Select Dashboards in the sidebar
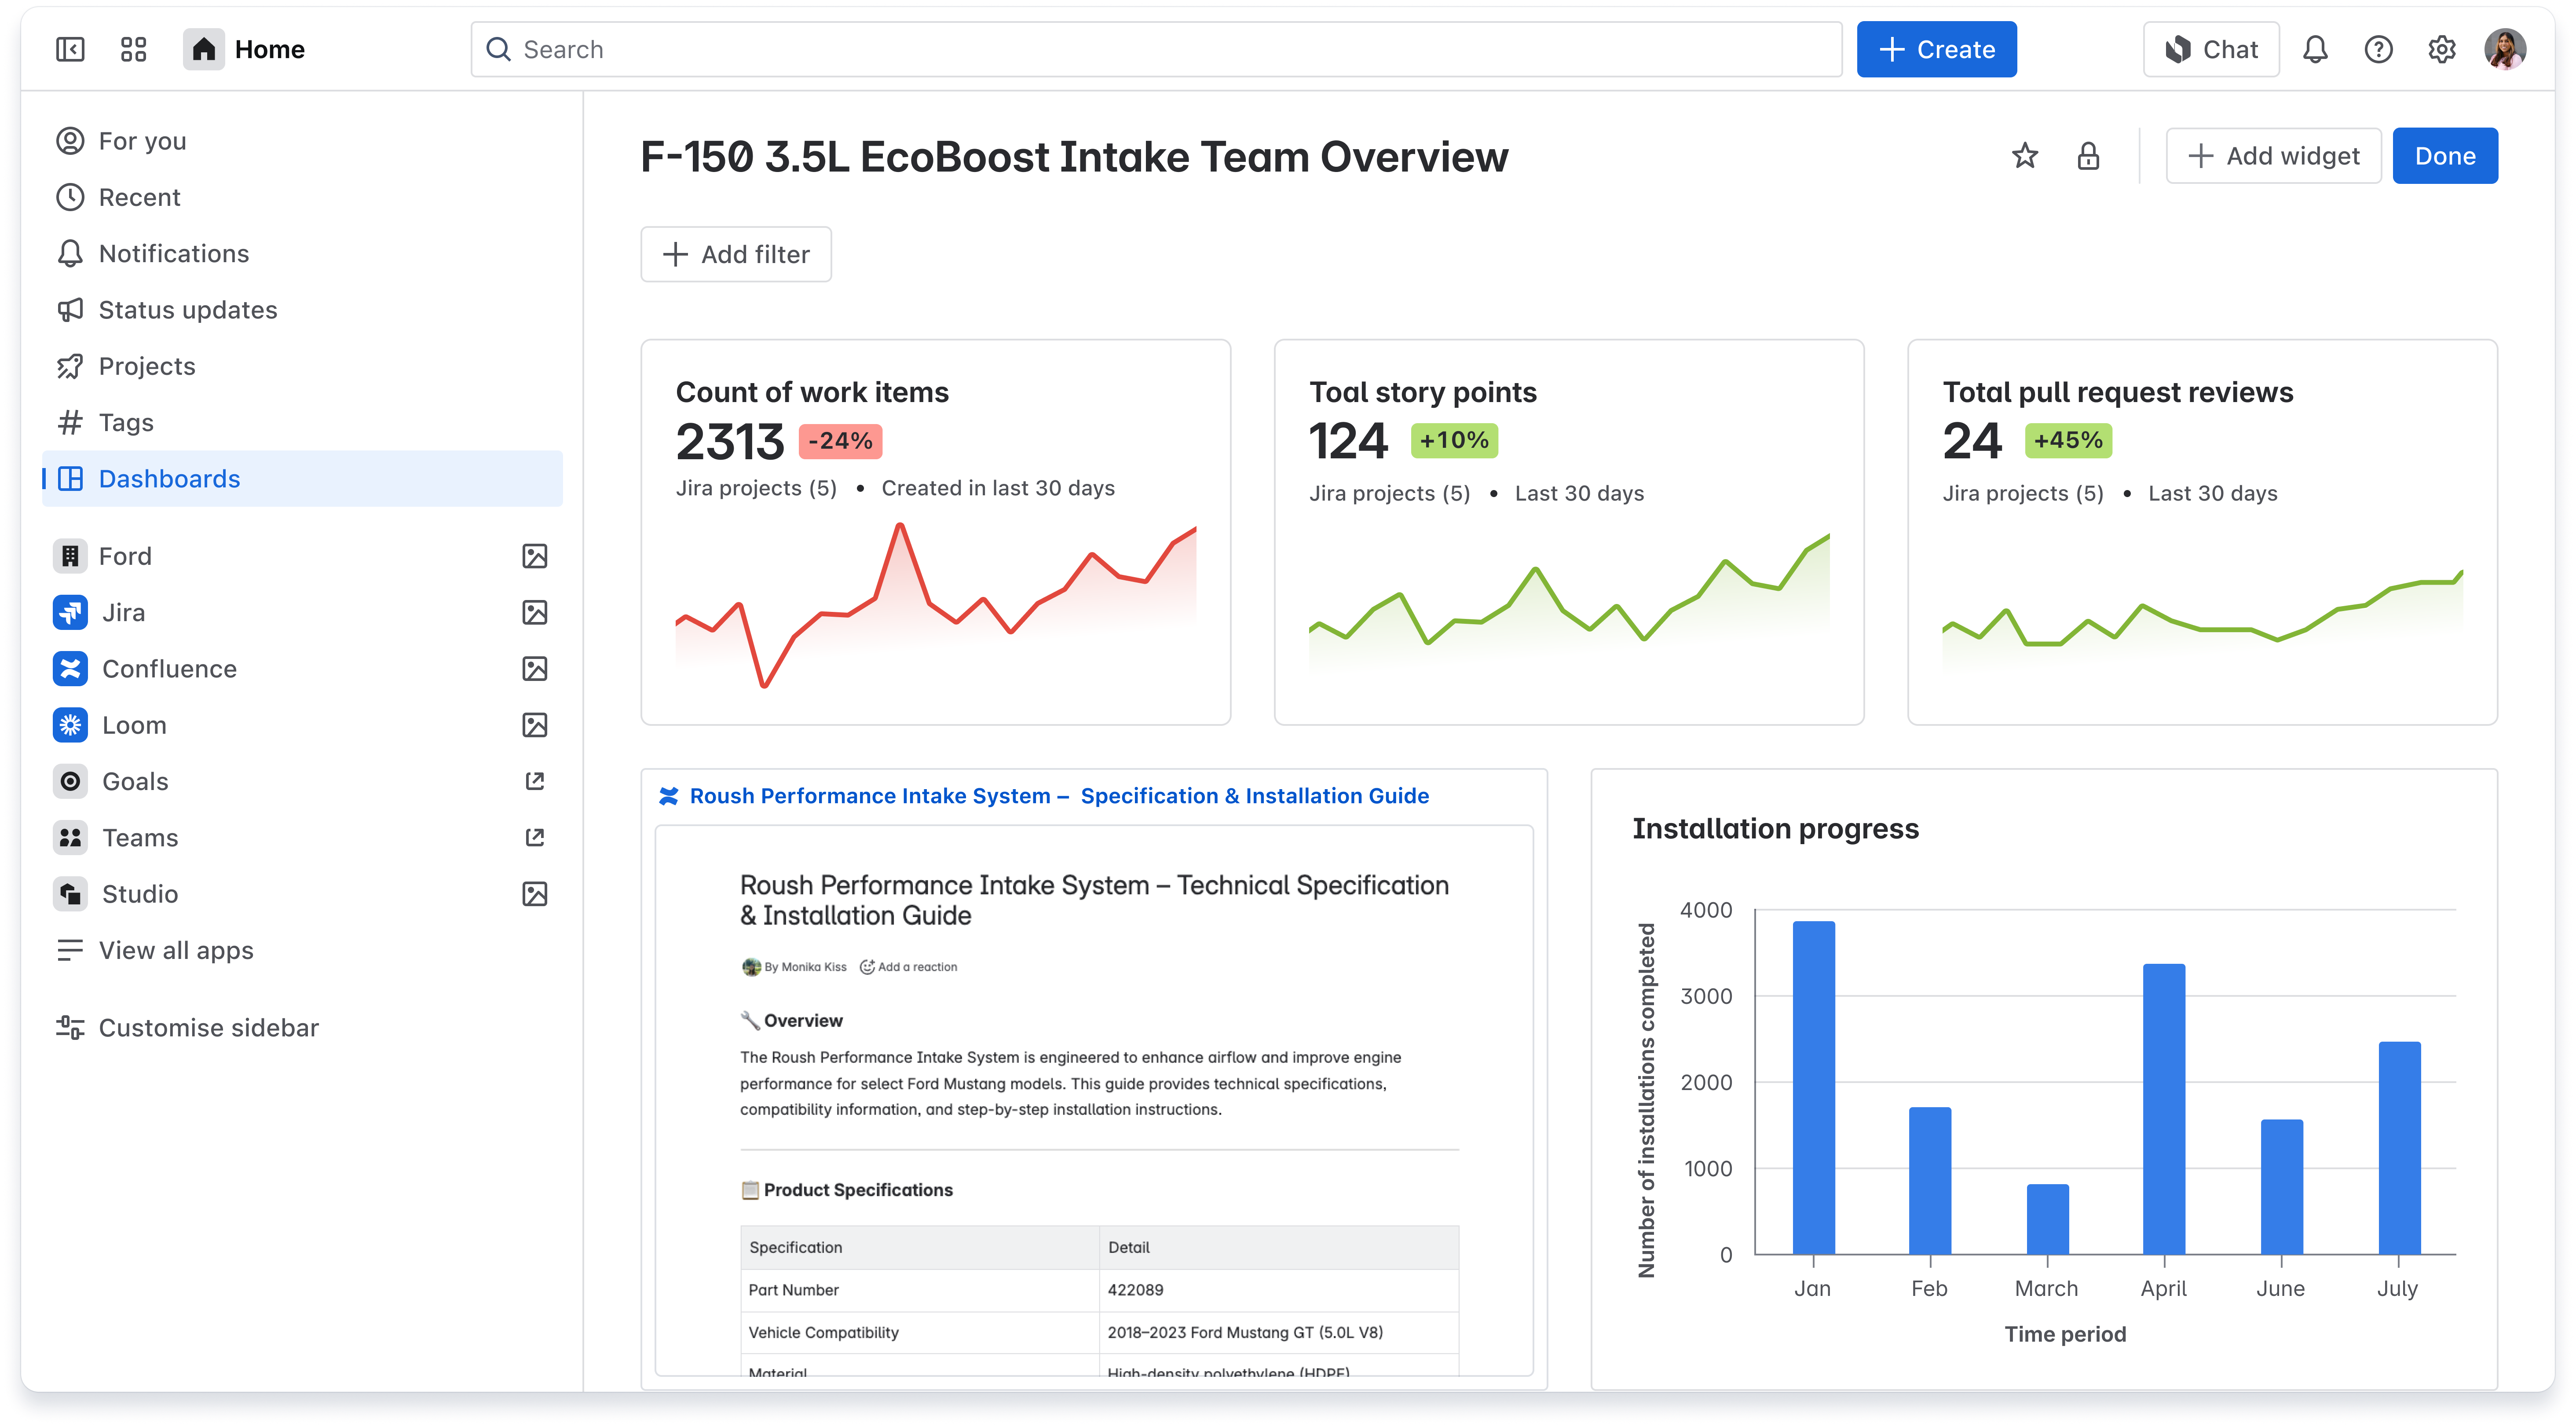 tap(169, 478)
